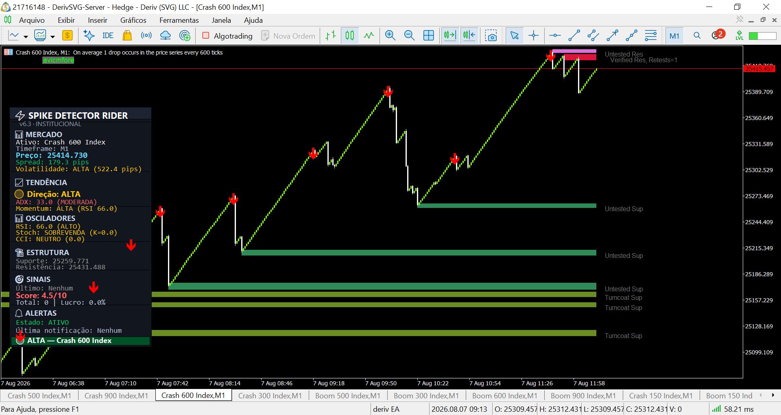781x415 pixels.
Task: Toggle chart shift from right edge
Action: (469, 36)
